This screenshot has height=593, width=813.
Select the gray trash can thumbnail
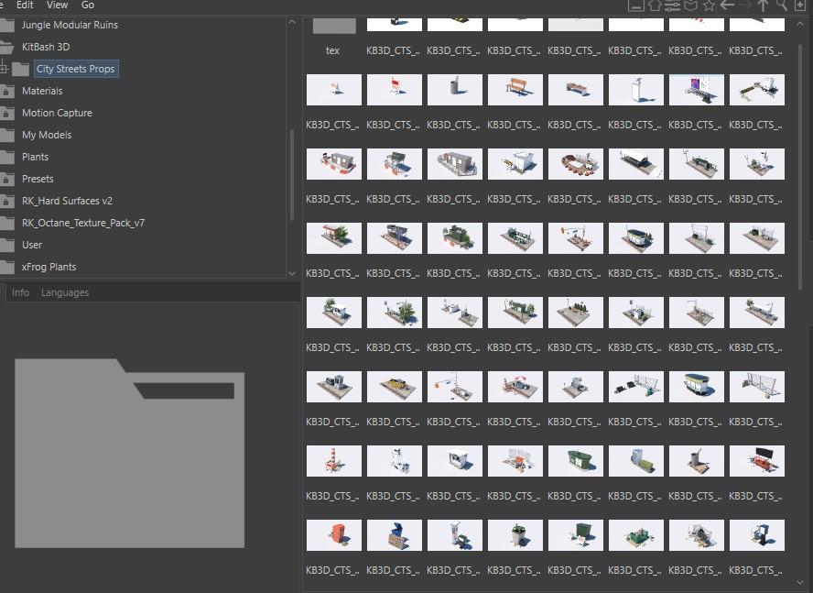[x=455, y=90]
